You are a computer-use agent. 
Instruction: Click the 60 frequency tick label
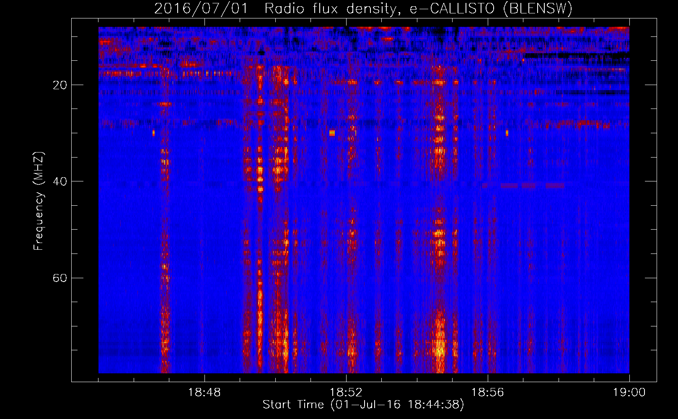coord(60,278)
